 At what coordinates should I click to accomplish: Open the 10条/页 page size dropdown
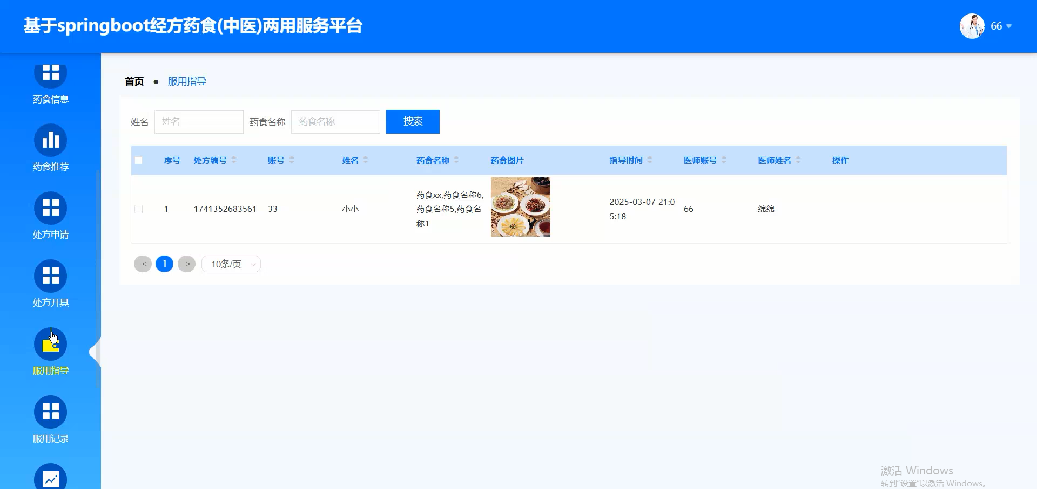[231, 264]
